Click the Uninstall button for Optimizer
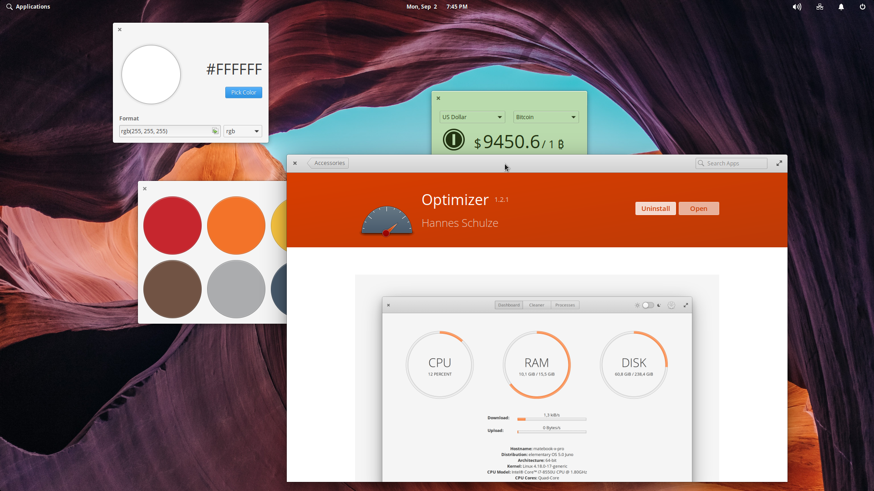Screen dimensions: 874x491 655,209
